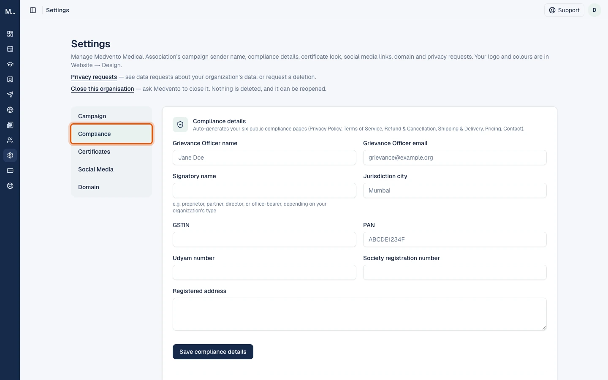The height and width of the screenshot is (380, 608).
Task: Open the globe website icon
Action: 10,110
